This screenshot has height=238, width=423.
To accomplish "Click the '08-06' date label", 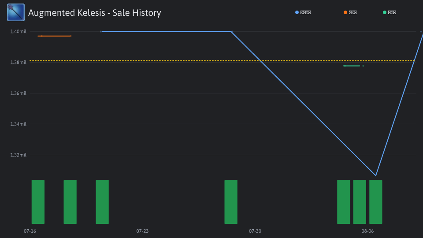I will 367,231.
